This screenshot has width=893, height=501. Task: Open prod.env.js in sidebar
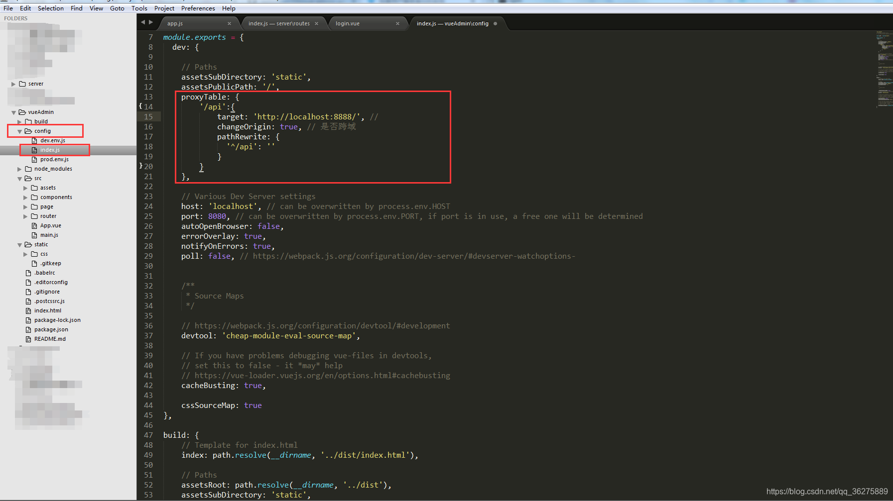[x=54, y=159]
